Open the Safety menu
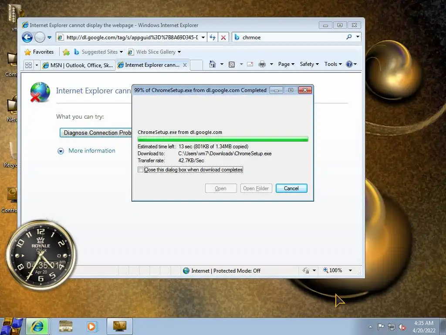Viewport: 446px width, 335px height. point(309,64)
